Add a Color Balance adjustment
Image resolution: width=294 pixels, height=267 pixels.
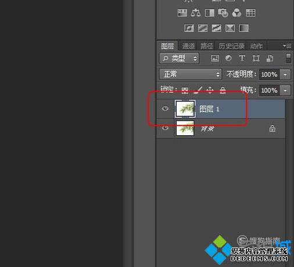point(196,13)
